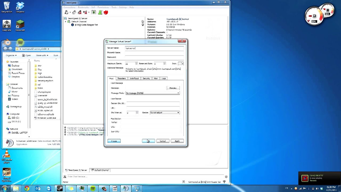341x192 pixels.
Task: Switch to the Transfers tab
Action: (121, 79)
